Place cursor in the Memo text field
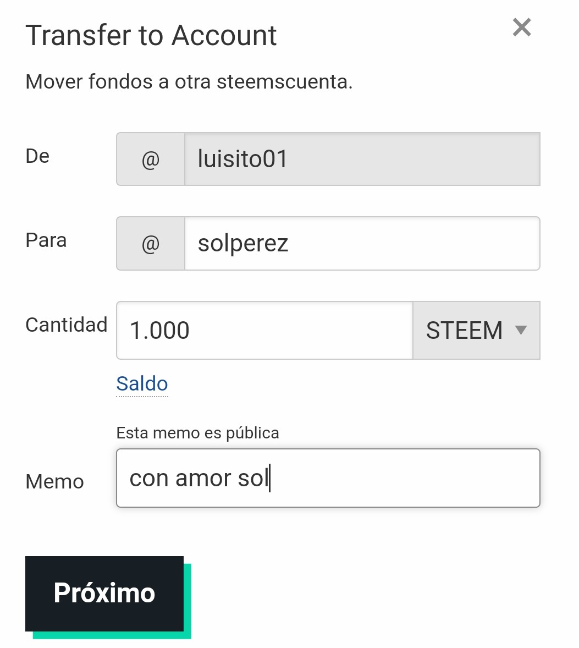The image size is (579, 648). [328, 478]
